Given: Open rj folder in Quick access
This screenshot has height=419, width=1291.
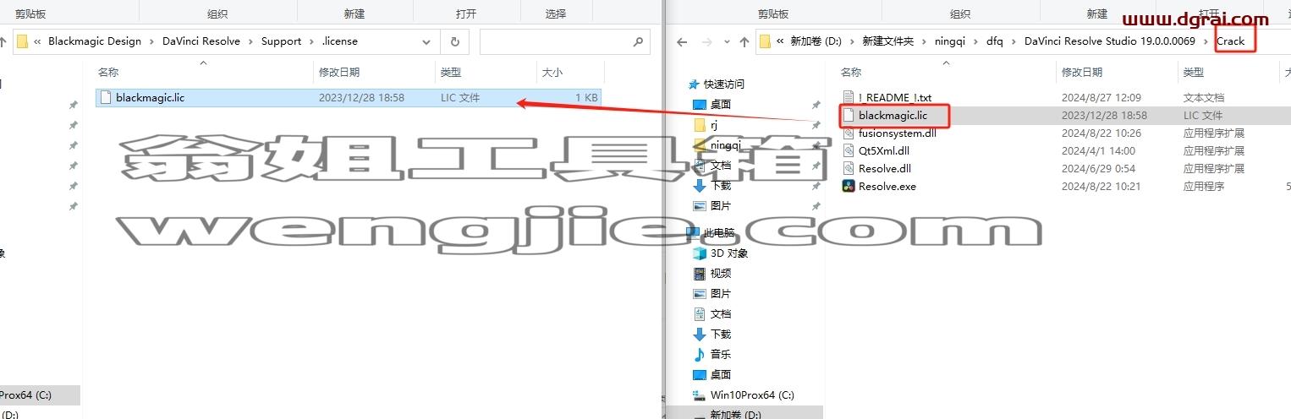Looking at the screenshot, I should (714, 124).
